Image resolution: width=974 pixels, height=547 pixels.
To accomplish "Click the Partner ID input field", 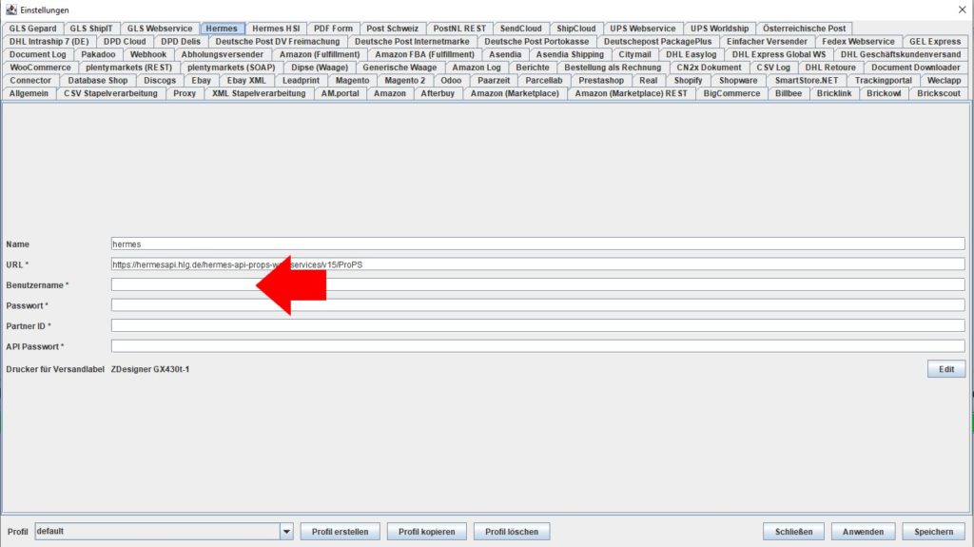I will (538, 325).
